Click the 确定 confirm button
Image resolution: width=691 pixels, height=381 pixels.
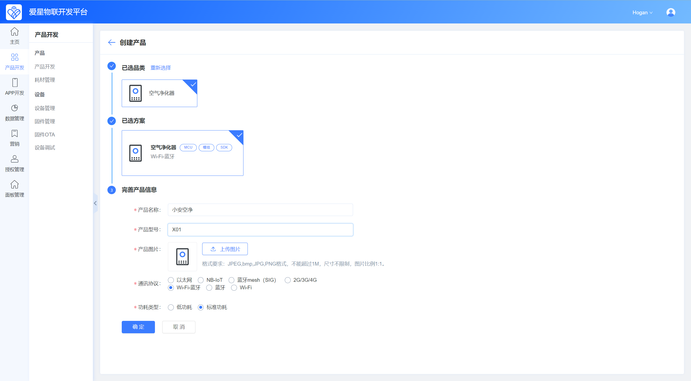point(138,327)
